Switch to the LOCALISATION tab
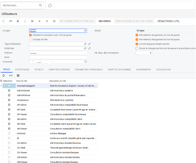Image resolution: width=196 pixels, height=163 pixels. pos(163,70)
